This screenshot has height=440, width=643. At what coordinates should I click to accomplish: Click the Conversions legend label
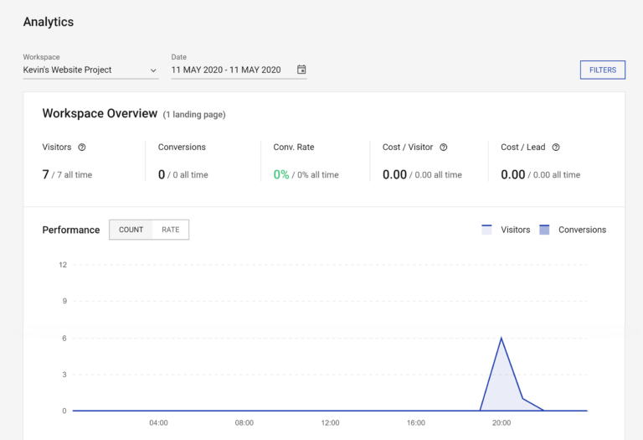pos(582,230)
